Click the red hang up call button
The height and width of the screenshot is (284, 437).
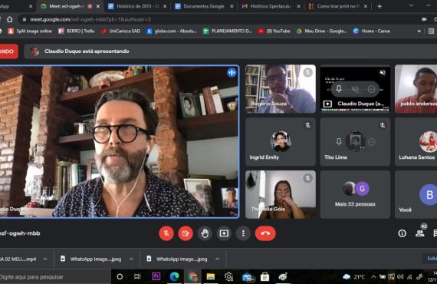pyautogui.click(x=265, y=233)
